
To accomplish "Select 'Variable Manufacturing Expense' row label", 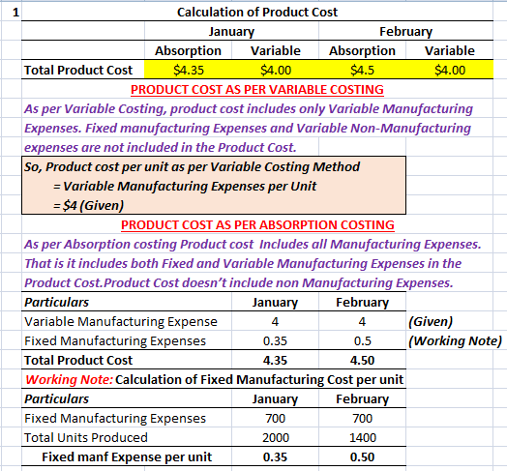I will pos(121,322).
